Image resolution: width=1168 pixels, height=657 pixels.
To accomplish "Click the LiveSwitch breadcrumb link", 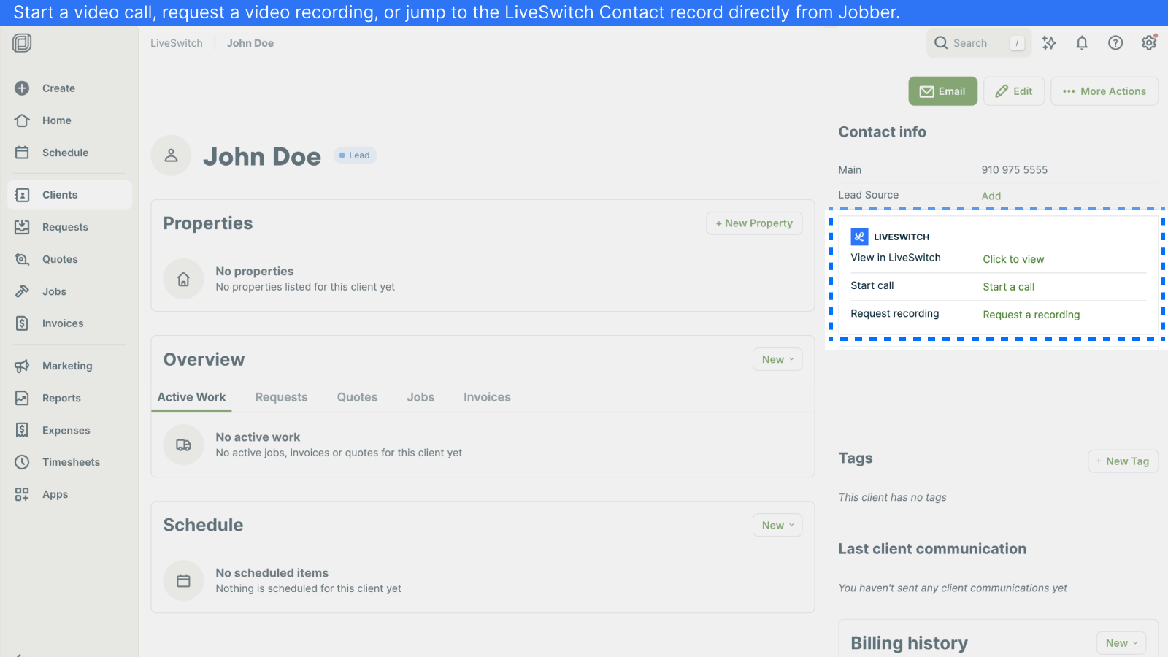I will click(x=177, y=43).
